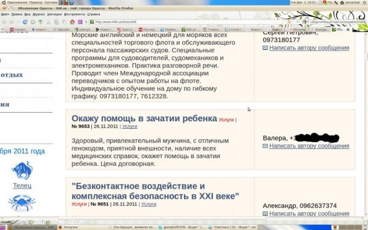Switch to the 'Послед...' tab
This screenshot has width=368, height=230.
point(147,29)
